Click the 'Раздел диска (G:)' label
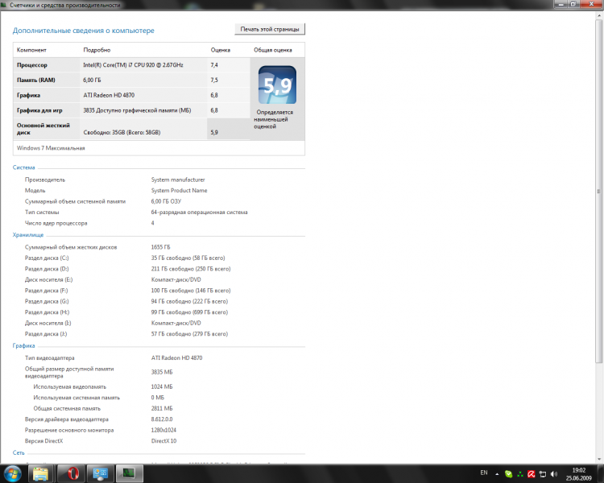 tap(47, 302)
